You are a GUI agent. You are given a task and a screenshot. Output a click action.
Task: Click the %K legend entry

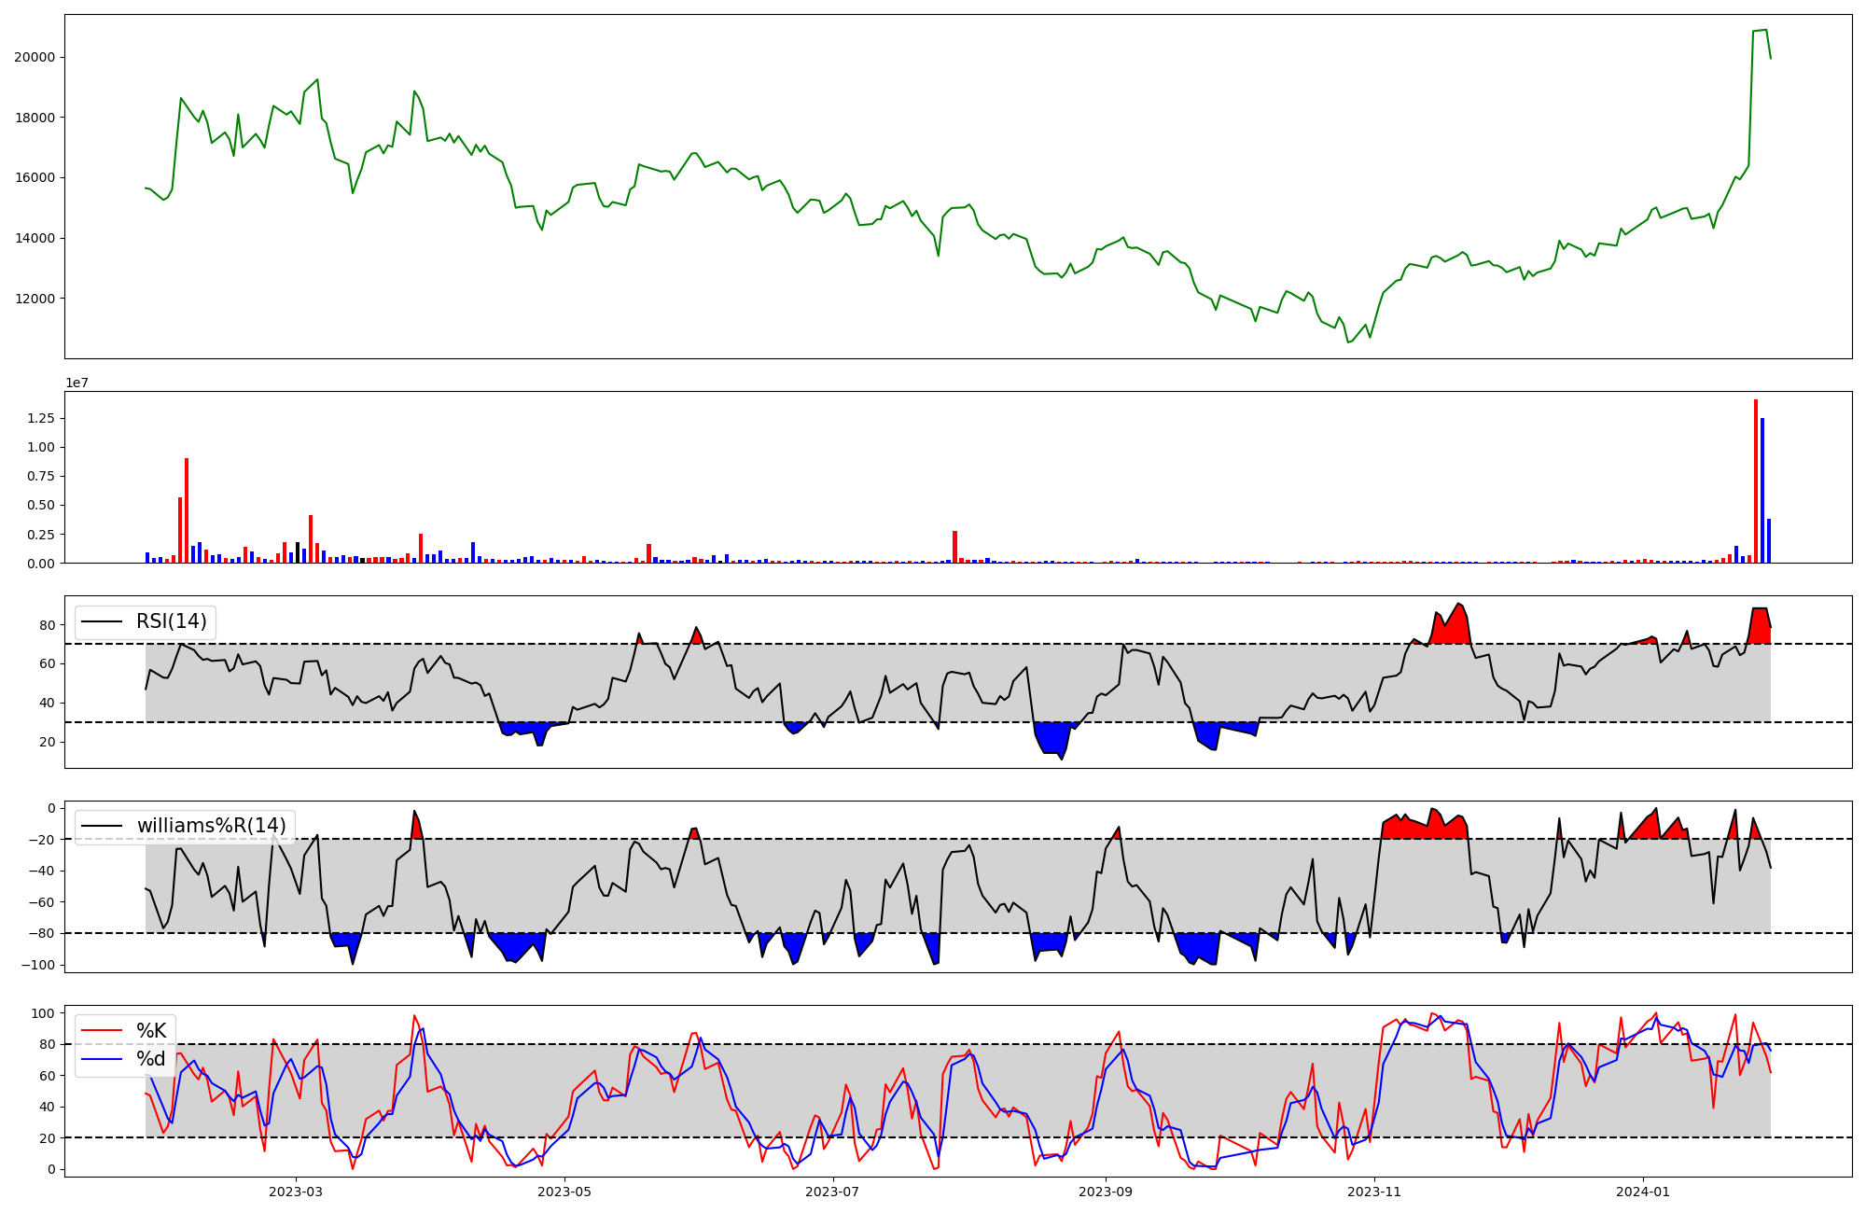[151, 1030]
